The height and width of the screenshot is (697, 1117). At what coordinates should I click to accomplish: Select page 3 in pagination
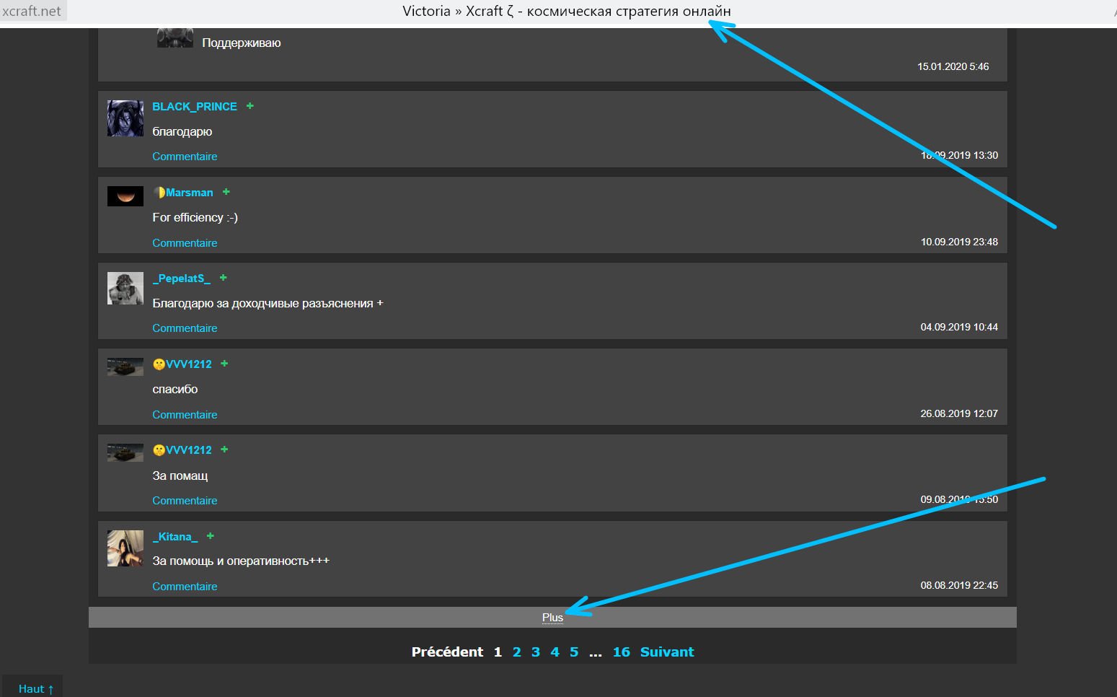pyautogui.click(x=536, y=652)
